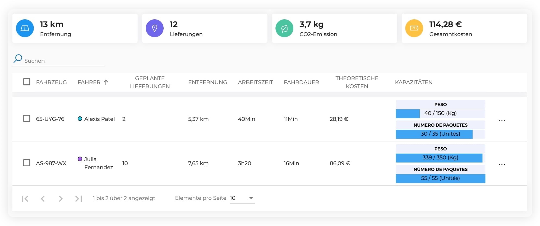Click the 28,19 € cost cell
Viewport: 540px width, 226px height.
(x=339, y=119)
